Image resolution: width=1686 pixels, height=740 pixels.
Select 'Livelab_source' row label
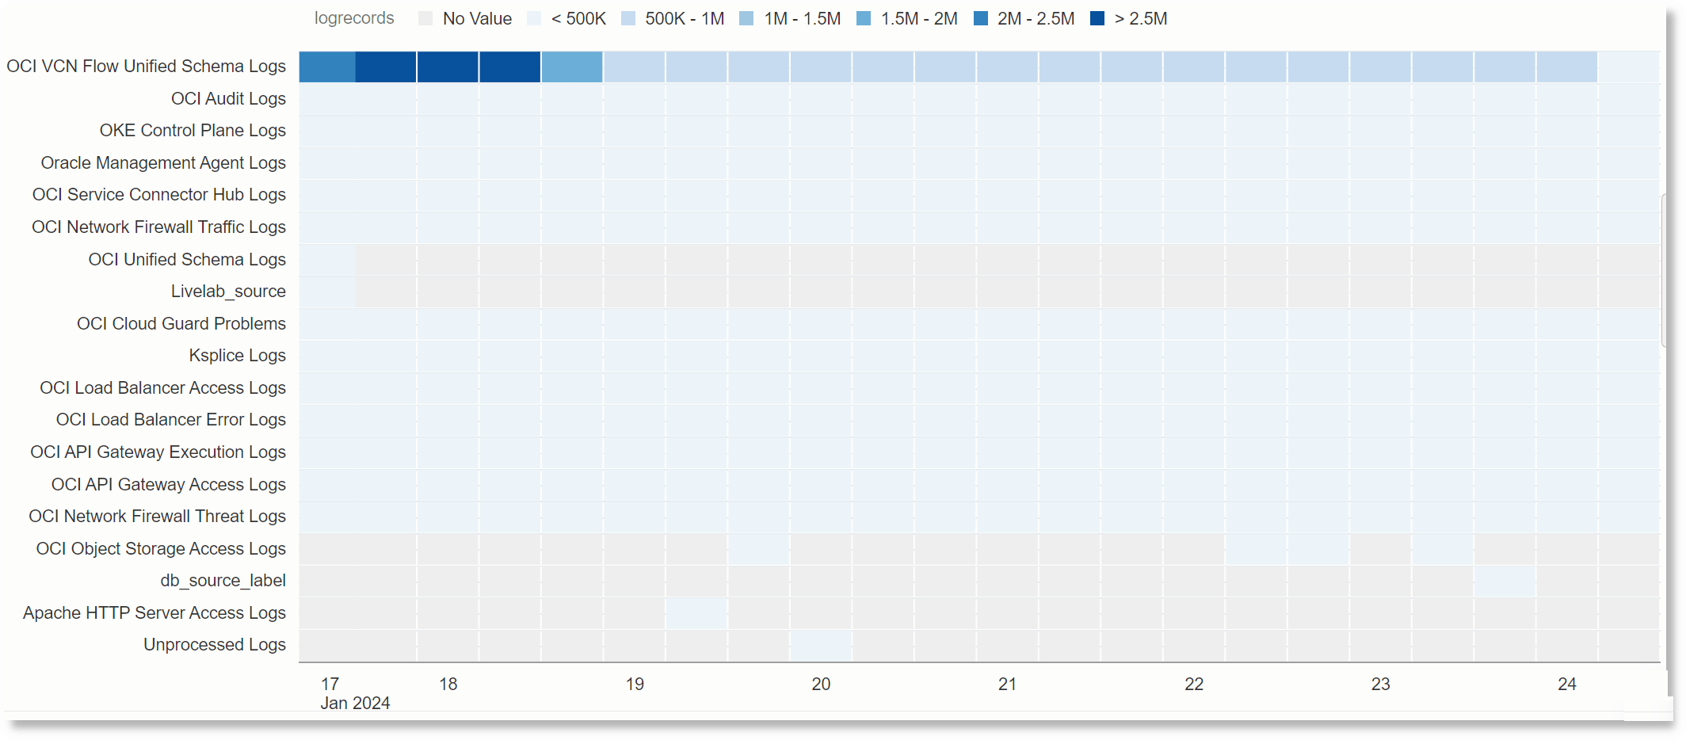pos(228,291)
